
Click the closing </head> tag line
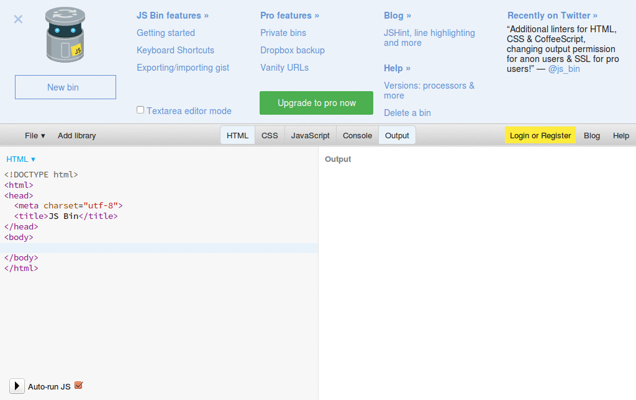point(21,227)
